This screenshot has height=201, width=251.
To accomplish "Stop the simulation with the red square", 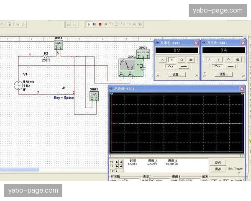I will pyautogui.click(x=100, y=25).
